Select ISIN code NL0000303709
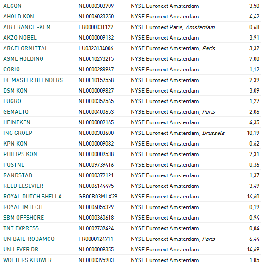 (96, 6)
